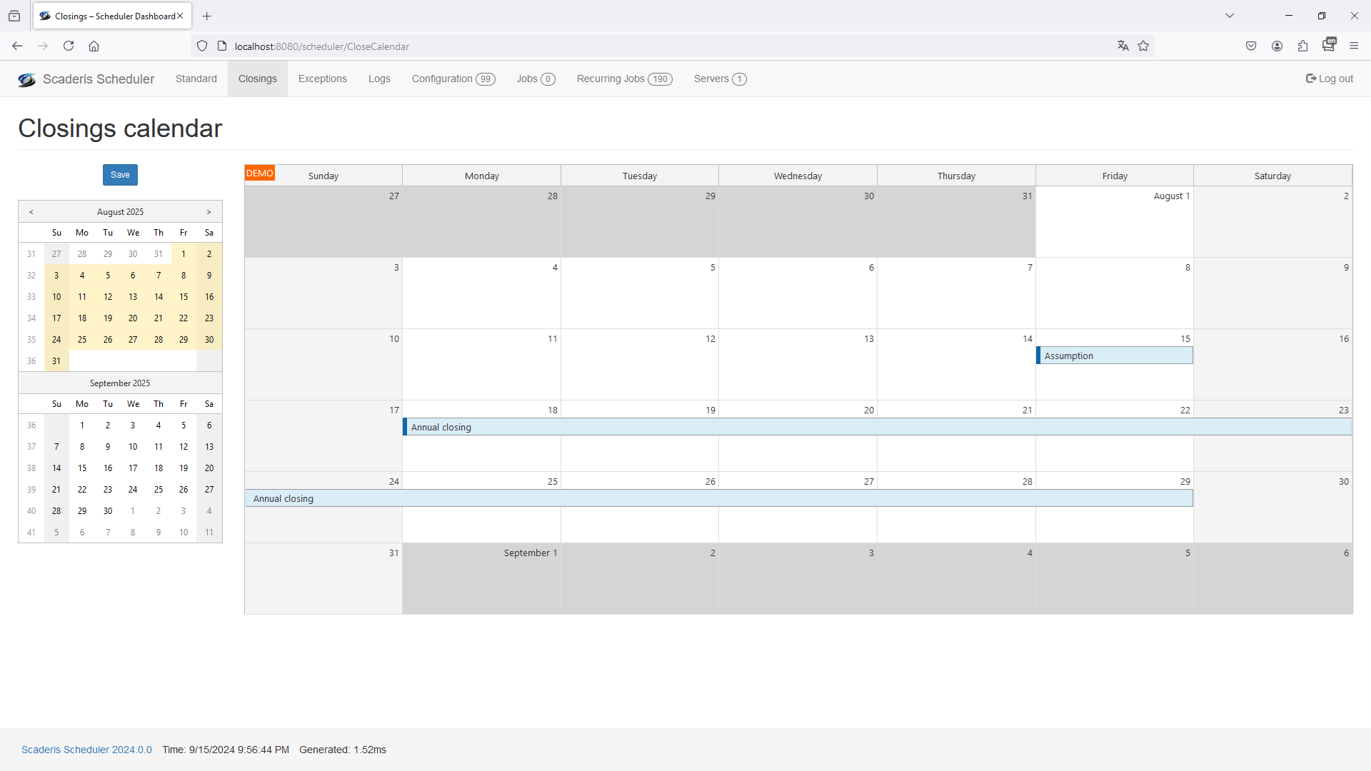Open the browser home page icon

[94, 46]
